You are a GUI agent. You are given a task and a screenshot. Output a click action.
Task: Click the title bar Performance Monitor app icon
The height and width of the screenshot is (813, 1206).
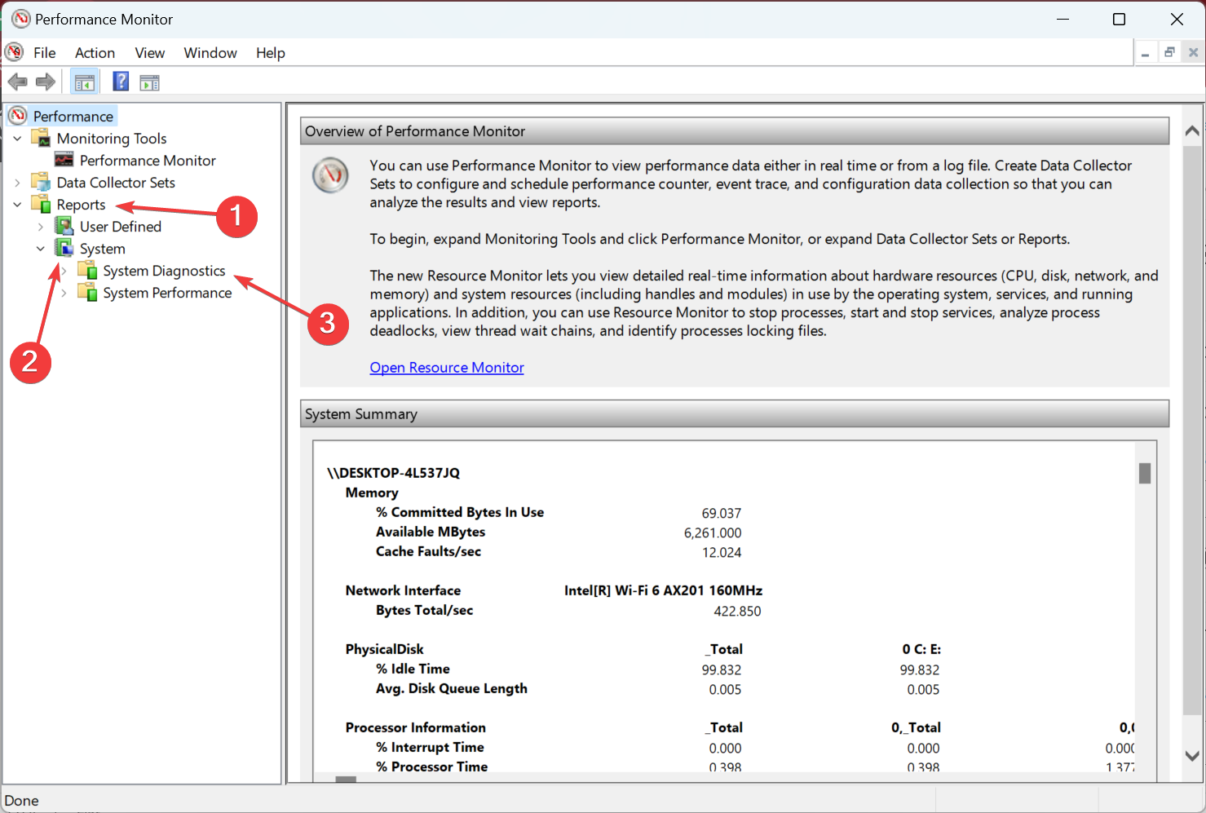click(21, 19)
